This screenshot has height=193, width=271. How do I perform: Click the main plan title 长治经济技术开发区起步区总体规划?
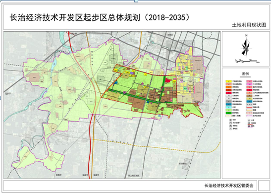(75, 17)
